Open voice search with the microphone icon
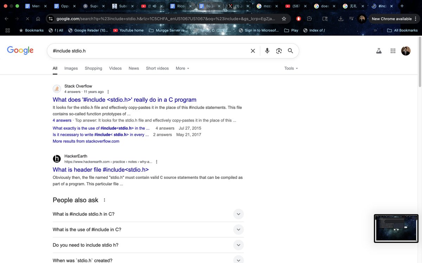This screenshot has width=422, height=263. click(x=267, y=50)
